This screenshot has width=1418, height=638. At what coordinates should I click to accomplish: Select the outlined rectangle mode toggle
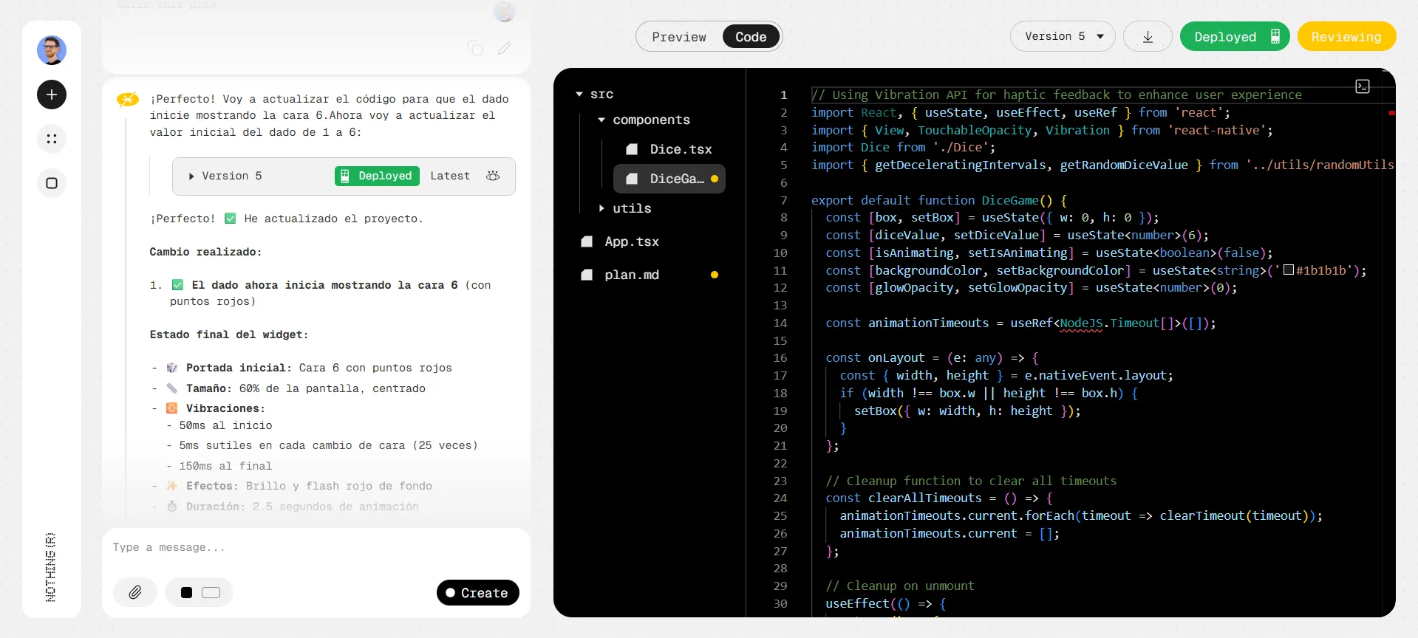[211, 592]
